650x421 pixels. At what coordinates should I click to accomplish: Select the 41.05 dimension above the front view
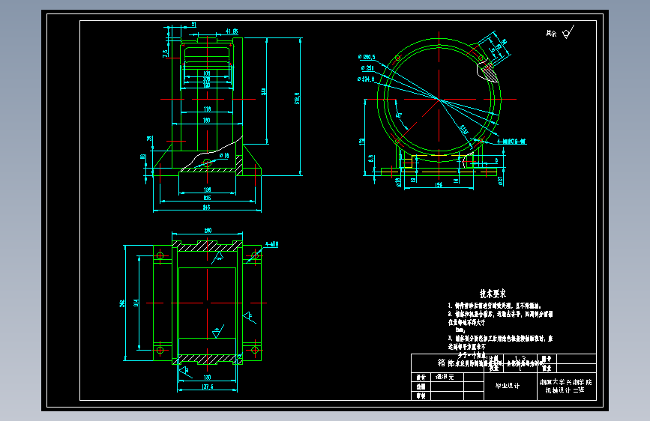pos(232,31)
